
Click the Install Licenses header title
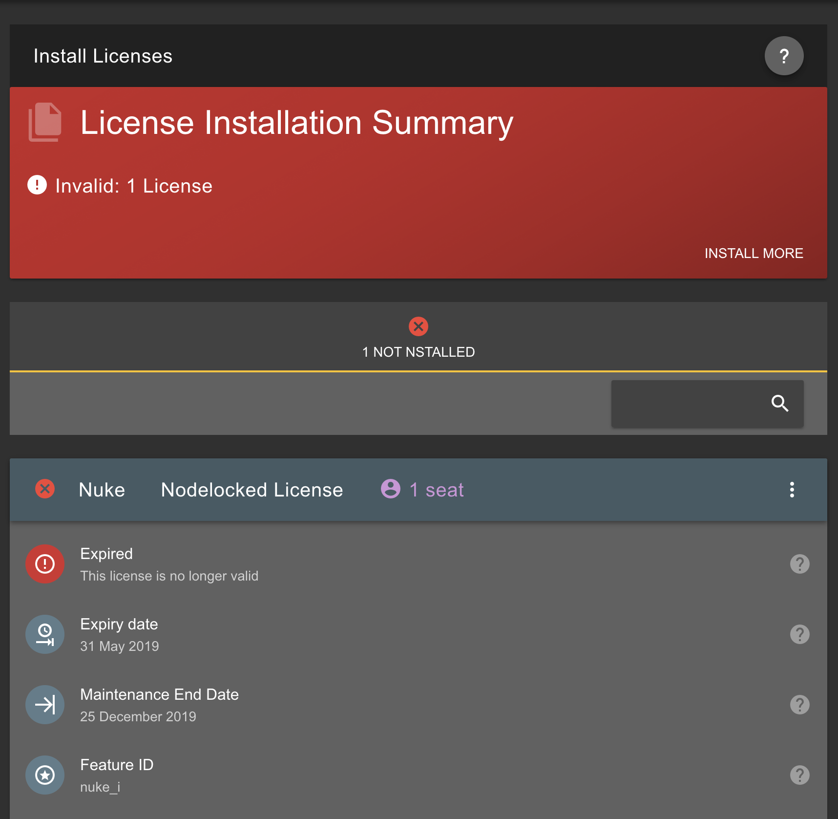(x=103, y=56)
